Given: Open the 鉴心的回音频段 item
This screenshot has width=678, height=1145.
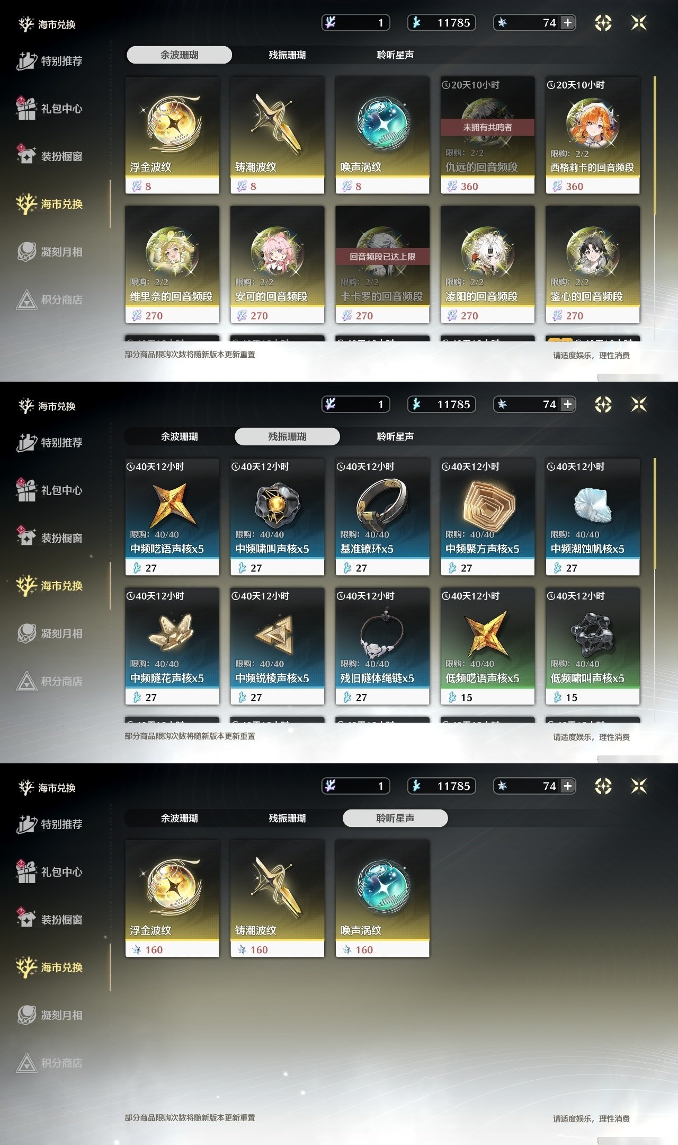Looking at the screenshot, I should [593, 265].
